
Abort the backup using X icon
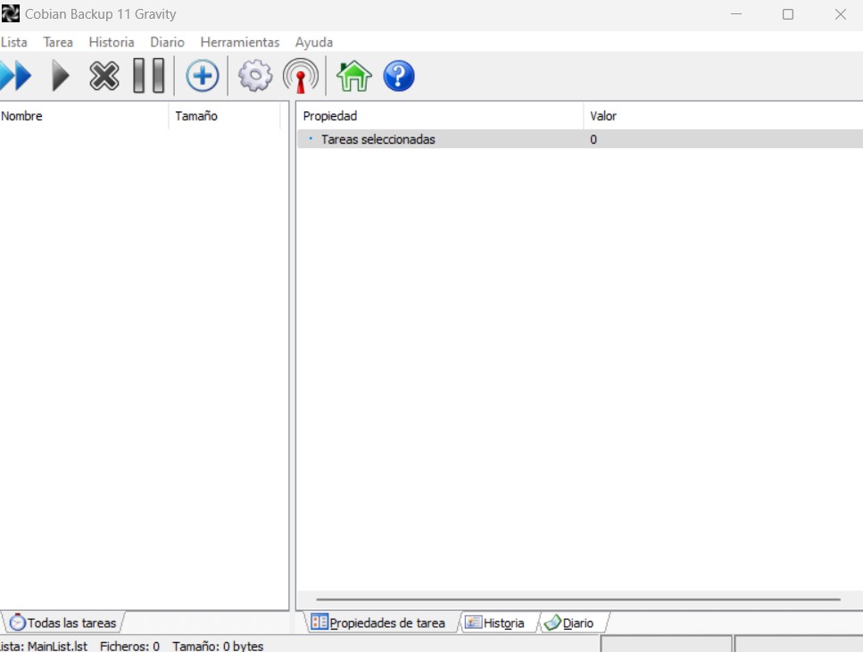[x=104, y=77]
